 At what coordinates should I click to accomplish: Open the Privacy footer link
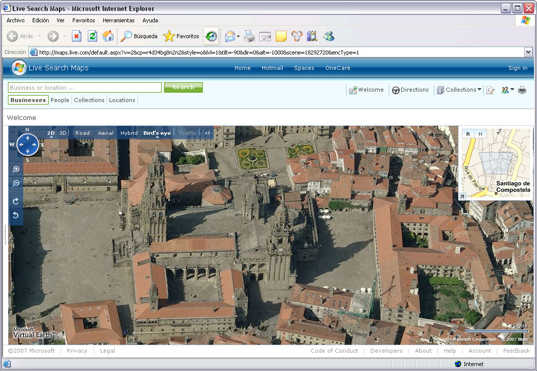(x=77, y=351)
